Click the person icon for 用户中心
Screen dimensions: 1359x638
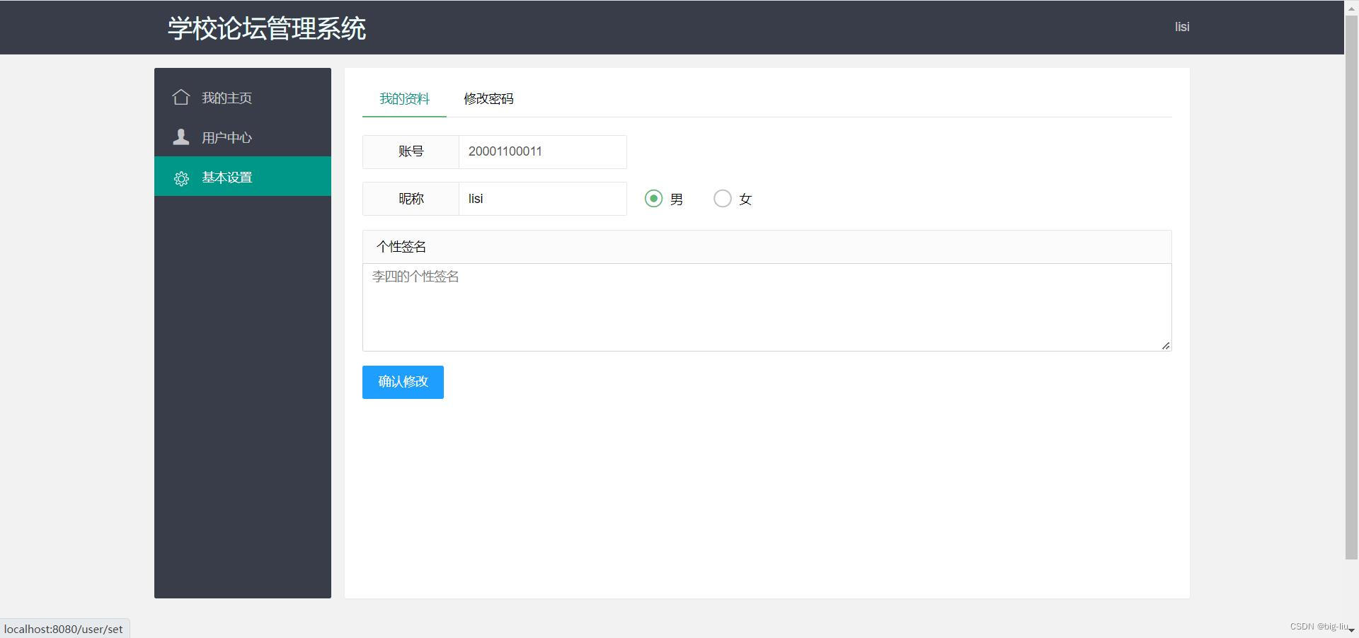[x=181, y=137]
